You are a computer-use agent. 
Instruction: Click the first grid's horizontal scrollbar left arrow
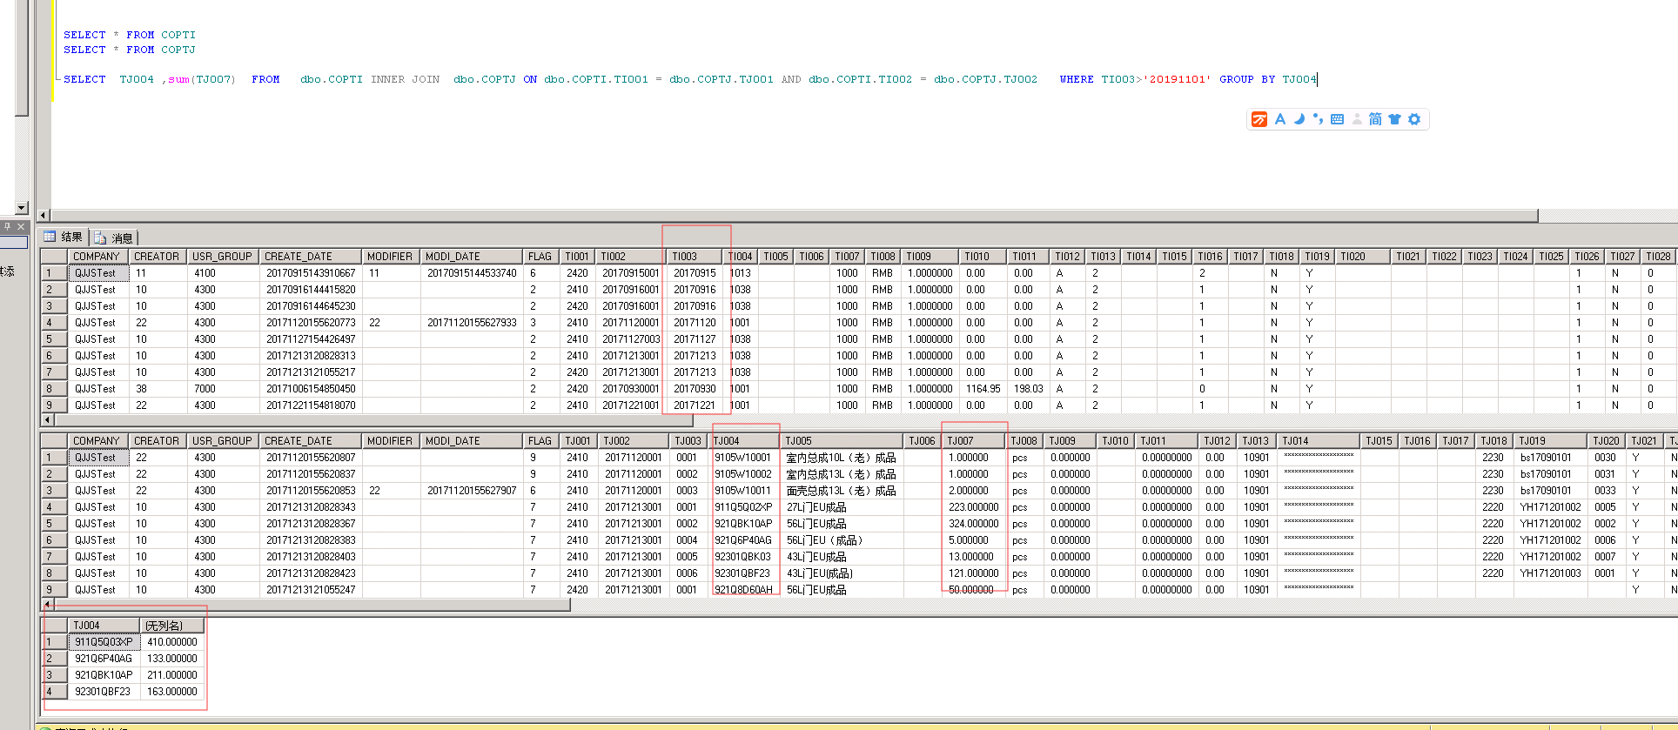pyautogui.click(x=47, y=420)
